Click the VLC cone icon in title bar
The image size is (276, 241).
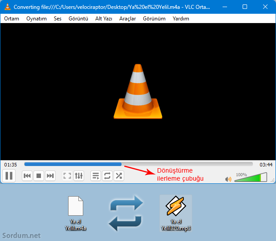pos(8,7)
